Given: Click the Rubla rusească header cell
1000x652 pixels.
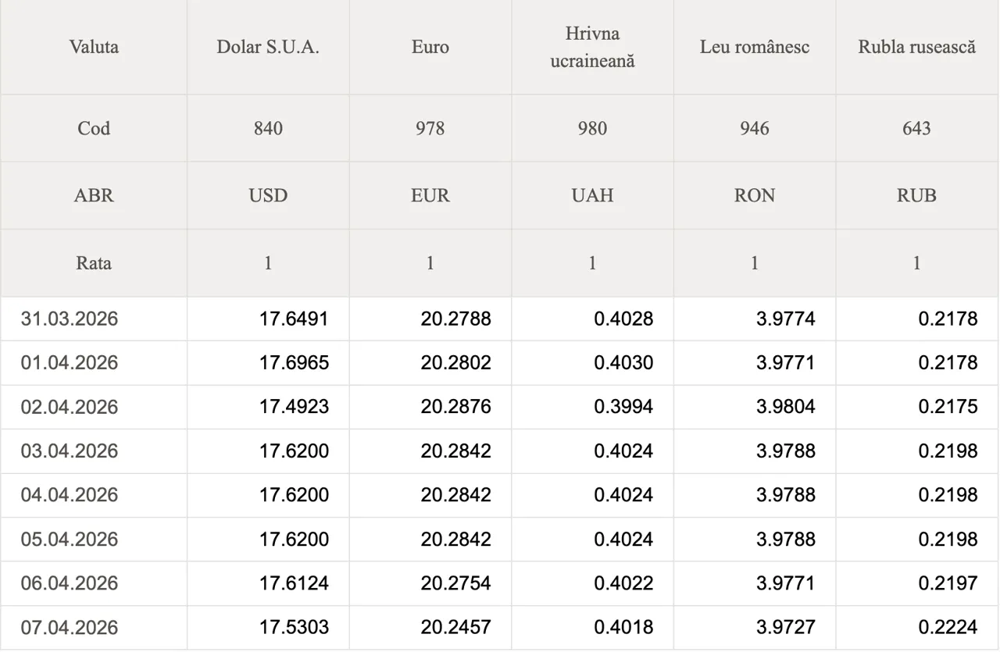Looking at the screenshot, I should click(x=916, y=47).
